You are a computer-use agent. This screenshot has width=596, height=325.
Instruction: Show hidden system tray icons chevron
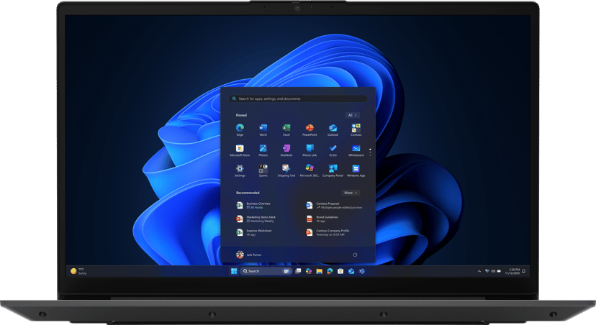tap(479, 271)
